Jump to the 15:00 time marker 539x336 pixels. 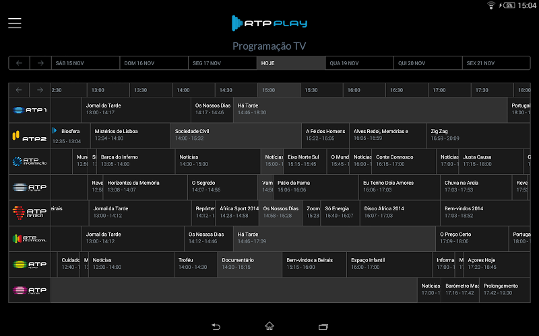pyautogui.click(x=279, y=90)
